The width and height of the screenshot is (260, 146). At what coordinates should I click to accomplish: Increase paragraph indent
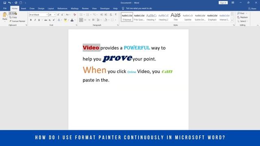click(106, 15)
